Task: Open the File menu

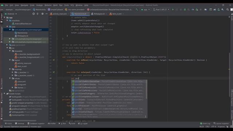Action: 7,5
